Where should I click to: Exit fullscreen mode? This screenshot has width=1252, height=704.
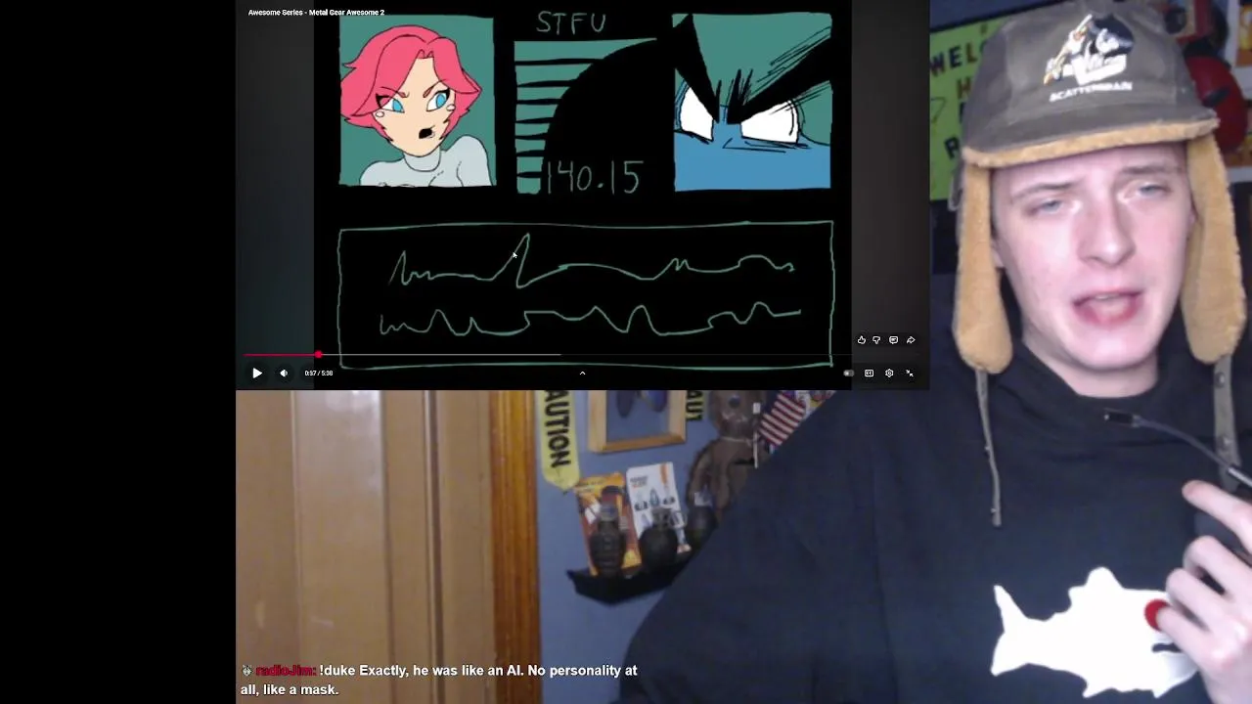[910, 373]
